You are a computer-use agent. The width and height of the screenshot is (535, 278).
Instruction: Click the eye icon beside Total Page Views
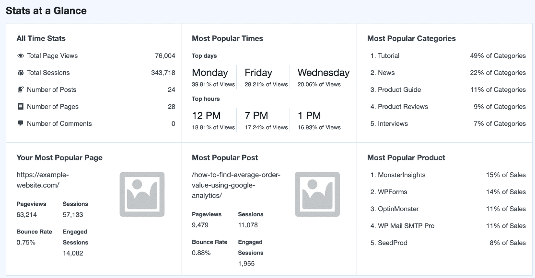[20, 56]
